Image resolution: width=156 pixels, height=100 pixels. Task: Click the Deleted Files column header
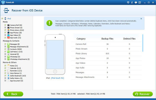tap(129, 39)
